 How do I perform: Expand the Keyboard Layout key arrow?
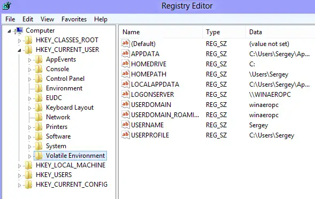point(29,109)
